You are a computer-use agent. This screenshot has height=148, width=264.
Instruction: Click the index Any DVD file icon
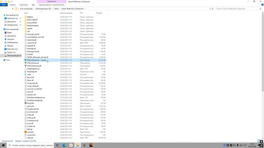[26, 74]
